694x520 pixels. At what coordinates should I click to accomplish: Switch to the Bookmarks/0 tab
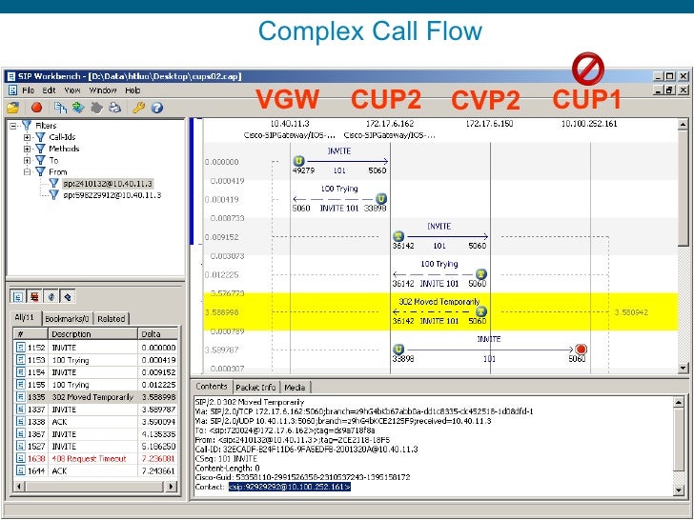point(67,319)
